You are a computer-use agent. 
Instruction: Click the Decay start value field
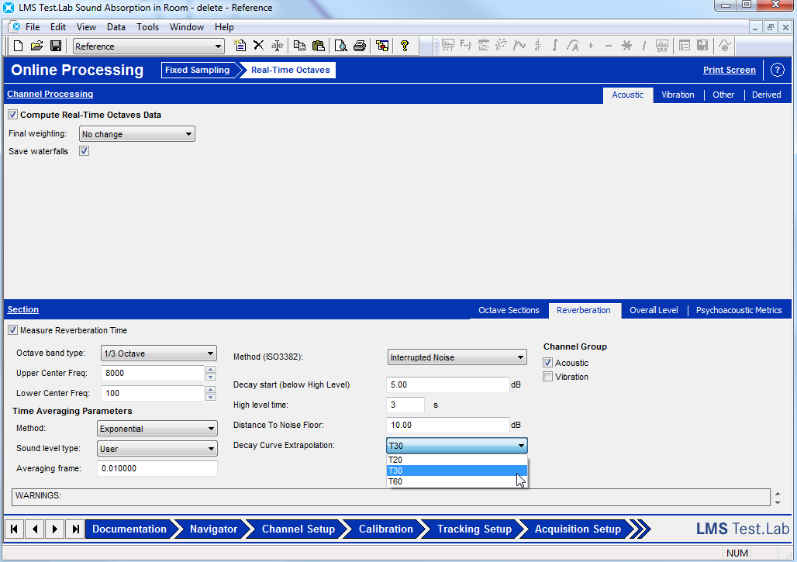pos(448,384)
